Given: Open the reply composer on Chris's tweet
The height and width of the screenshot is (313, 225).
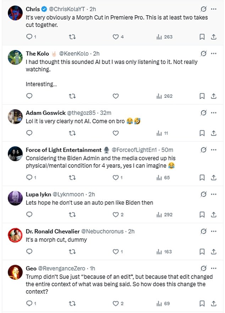Looking at the screenshot, I should click(x=29, y=37).
